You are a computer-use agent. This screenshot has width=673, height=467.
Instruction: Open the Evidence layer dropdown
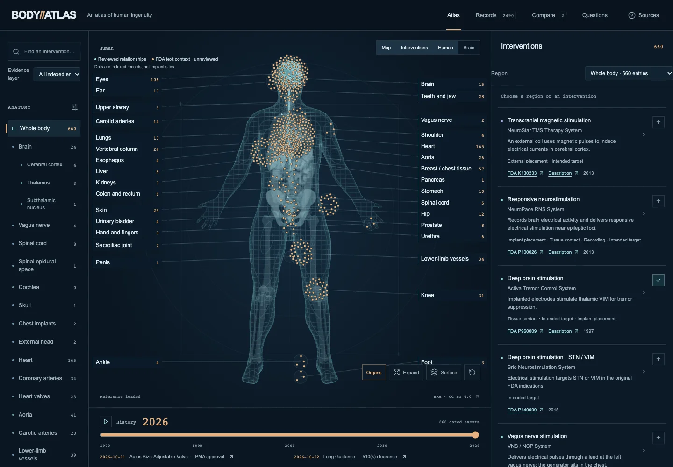pyautogui.click(x=57, y=74)
